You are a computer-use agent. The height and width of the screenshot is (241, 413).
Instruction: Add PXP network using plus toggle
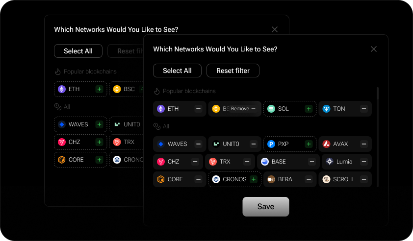309,144
